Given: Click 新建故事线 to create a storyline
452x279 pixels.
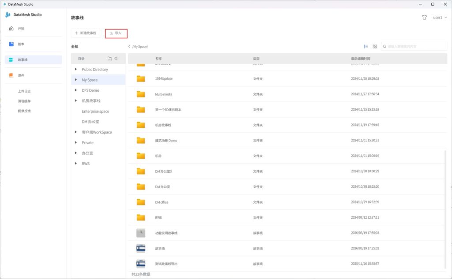Looking at the screenshot, I should tap(86, 33).
